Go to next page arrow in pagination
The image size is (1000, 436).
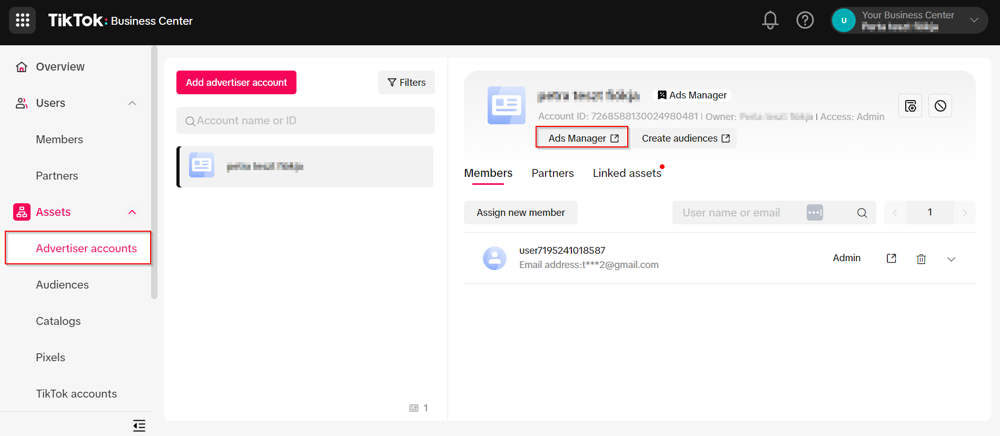(965, 213)
